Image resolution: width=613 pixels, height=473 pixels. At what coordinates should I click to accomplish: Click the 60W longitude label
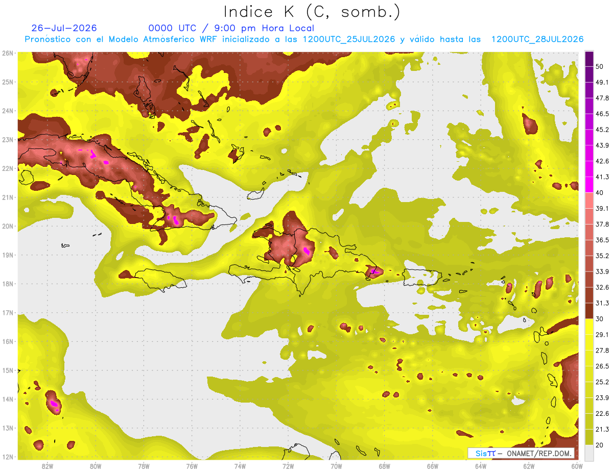(576, 466)
